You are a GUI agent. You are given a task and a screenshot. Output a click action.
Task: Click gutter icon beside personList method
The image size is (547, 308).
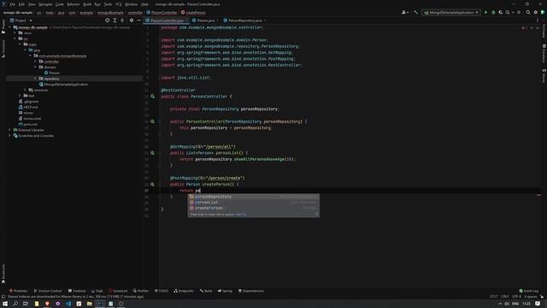coord(152,152)
